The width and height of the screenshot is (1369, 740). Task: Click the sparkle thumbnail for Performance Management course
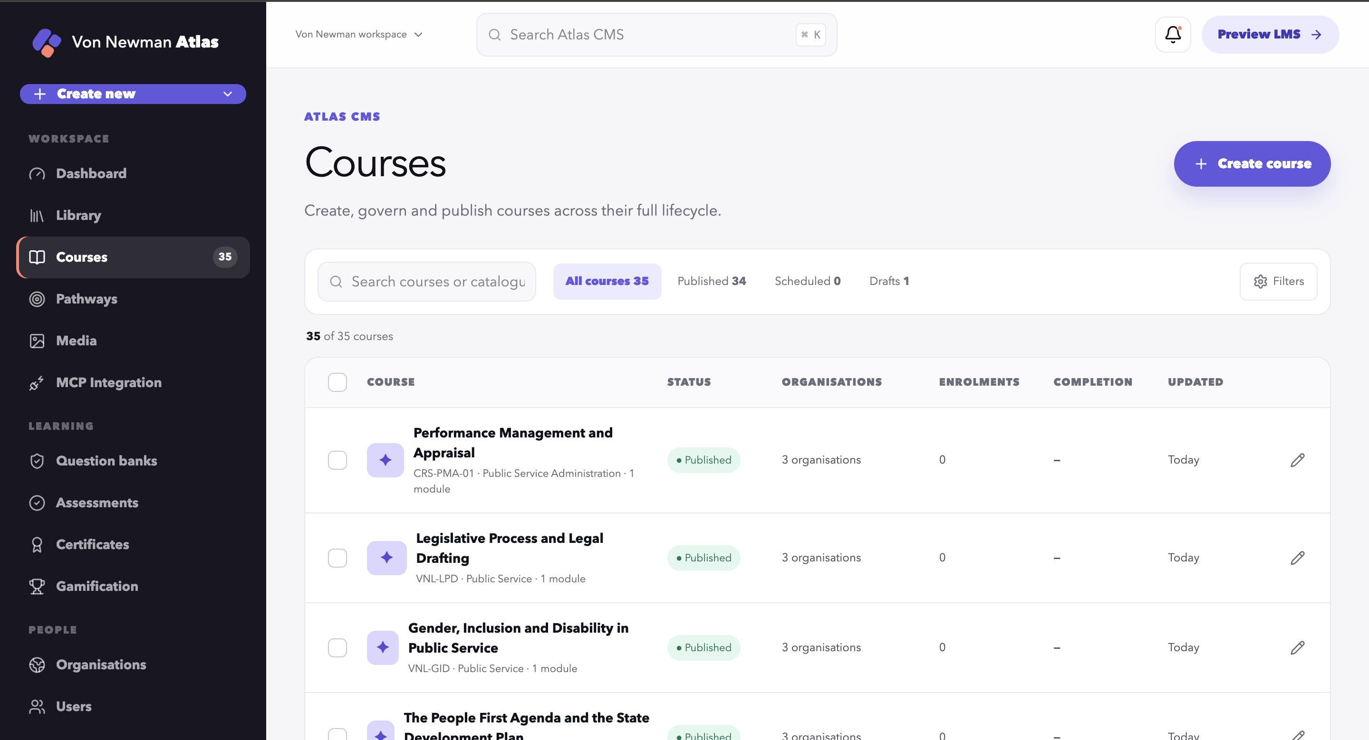click(x=386, y=460)
